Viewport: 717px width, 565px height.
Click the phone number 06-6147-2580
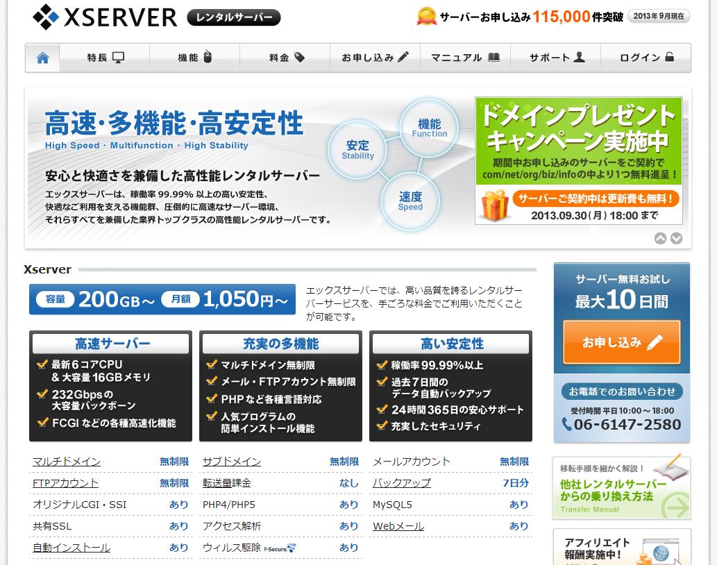pos(627,424)
